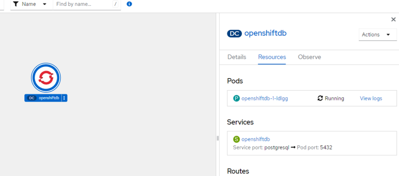Select the Resources tab
Viewport: 399px width, 176px height.
pyautogui.click(x=272, y=57)
